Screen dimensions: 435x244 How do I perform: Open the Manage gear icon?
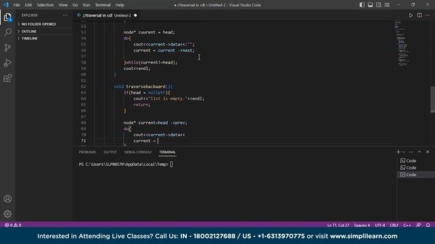(7, 214)
